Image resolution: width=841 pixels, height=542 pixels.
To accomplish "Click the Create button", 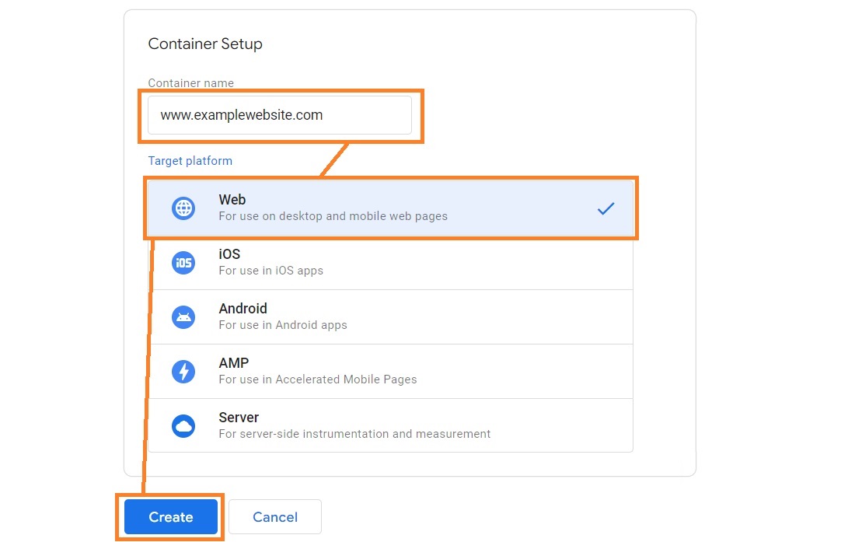I will click(x=170, y=516).
